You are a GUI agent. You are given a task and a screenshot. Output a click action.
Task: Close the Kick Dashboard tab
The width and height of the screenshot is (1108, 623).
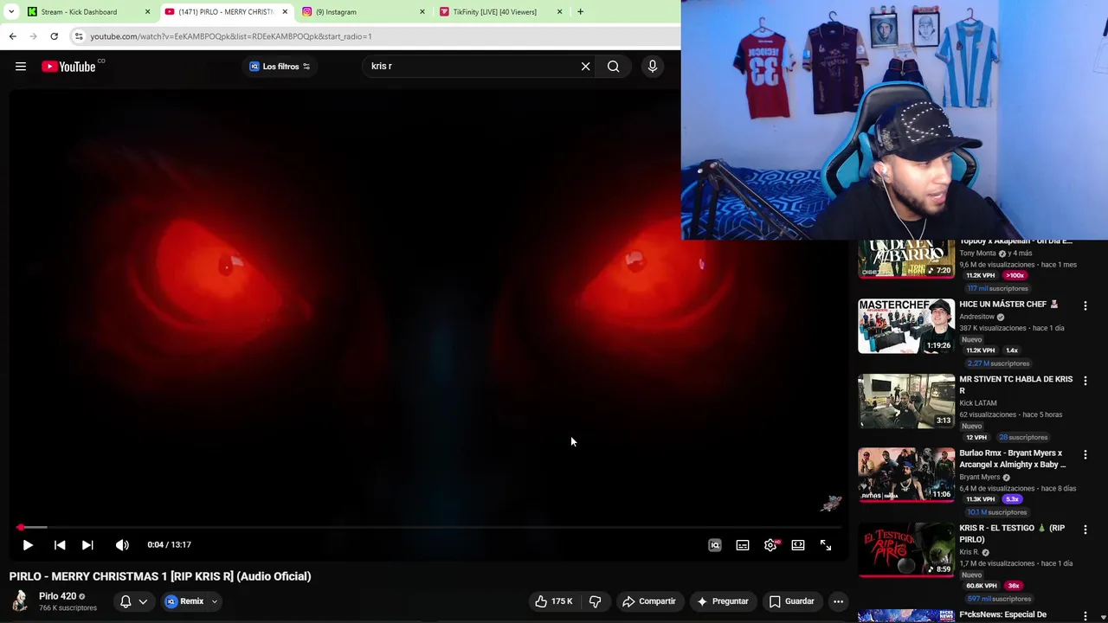[147, 12]
